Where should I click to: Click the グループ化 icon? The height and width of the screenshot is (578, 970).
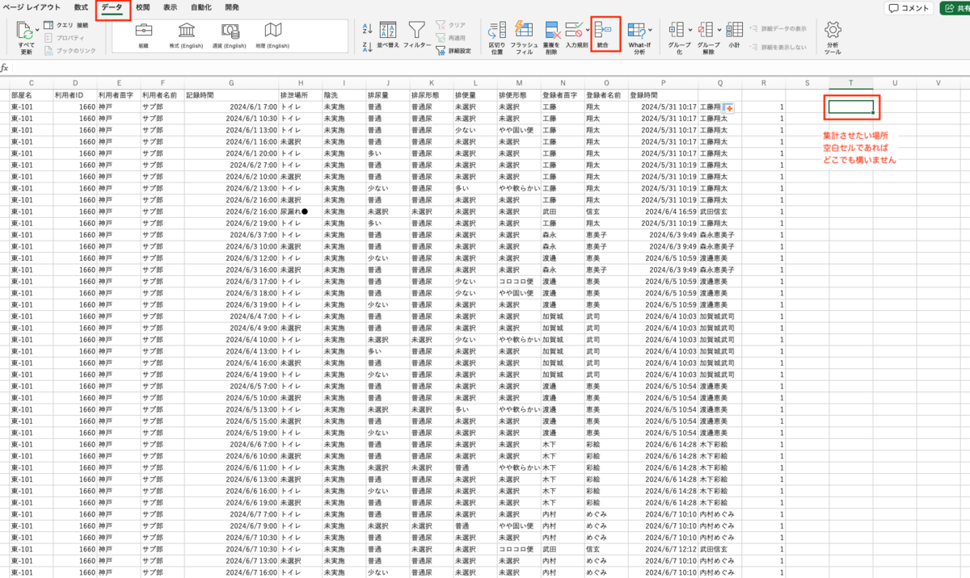[x=676, y=31]
